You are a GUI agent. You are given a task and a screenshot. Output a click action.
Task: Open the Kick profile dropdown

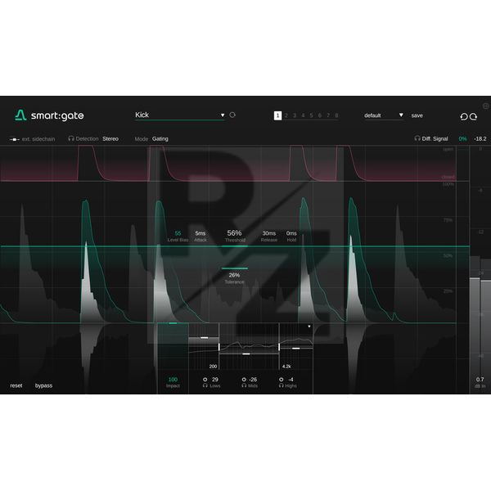click(x=180, y=115)
